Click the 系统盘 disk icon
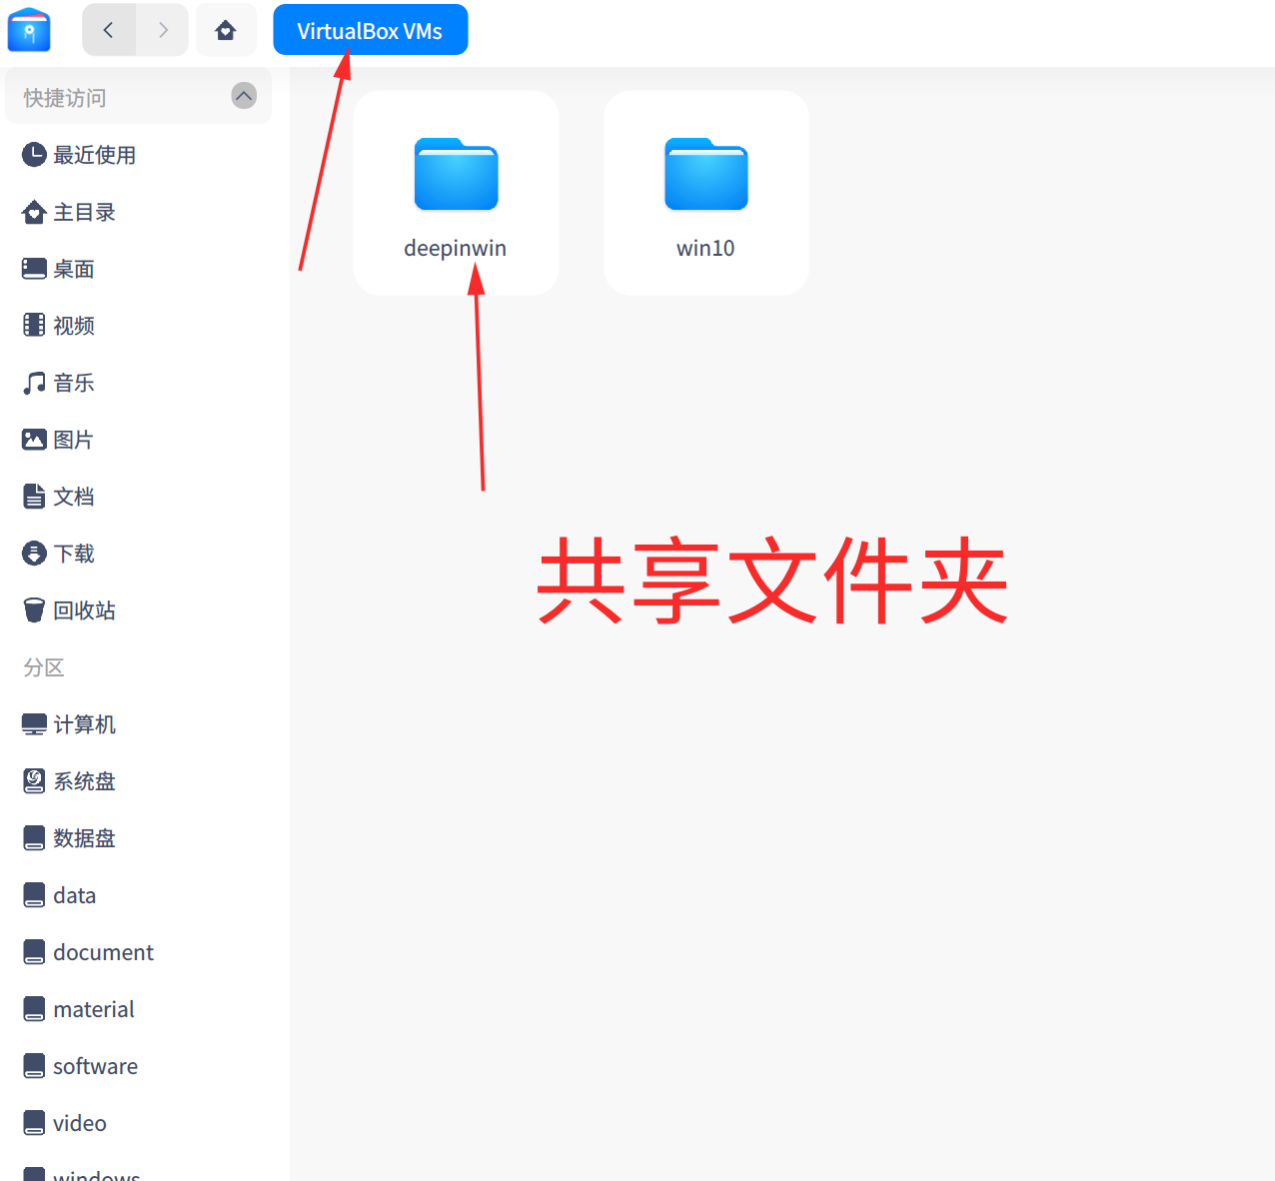 [x=34, y=781]
